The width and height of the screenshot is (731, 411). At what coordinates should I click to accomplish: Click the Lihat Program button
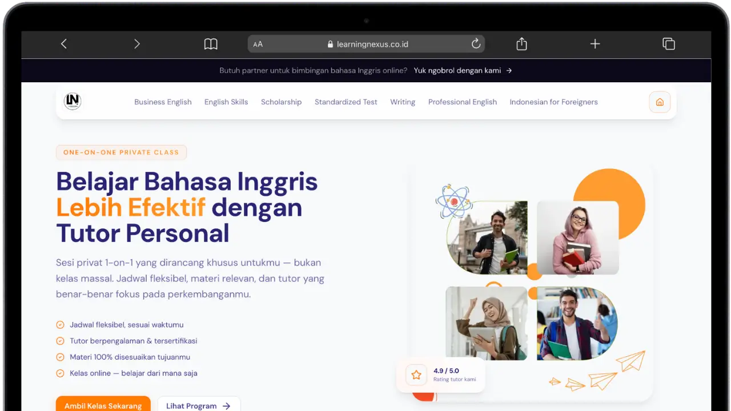coord(199,404)
